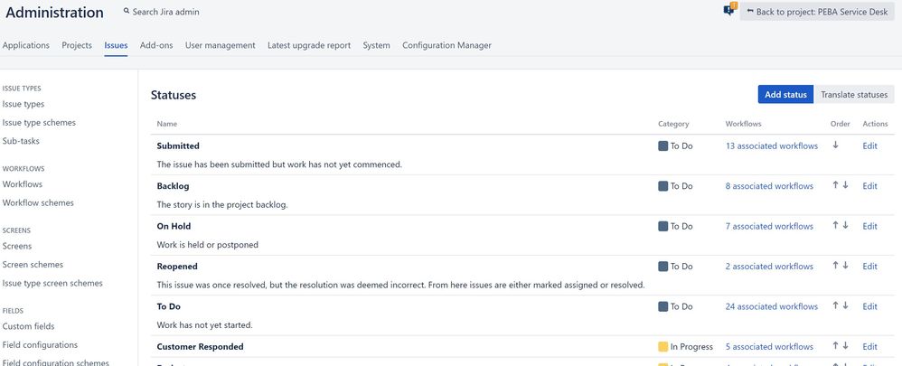Open Issue type schemes in sidebar
Viewport: 902px width, 366px height.
tap(39, 123)
